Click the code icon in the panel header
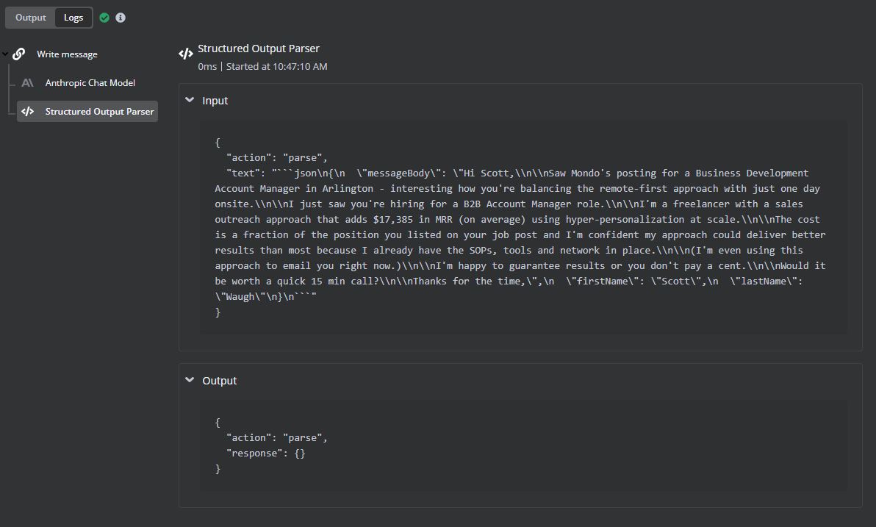The width and height of the screenshot is (876, 527). (x=186, y=54)
